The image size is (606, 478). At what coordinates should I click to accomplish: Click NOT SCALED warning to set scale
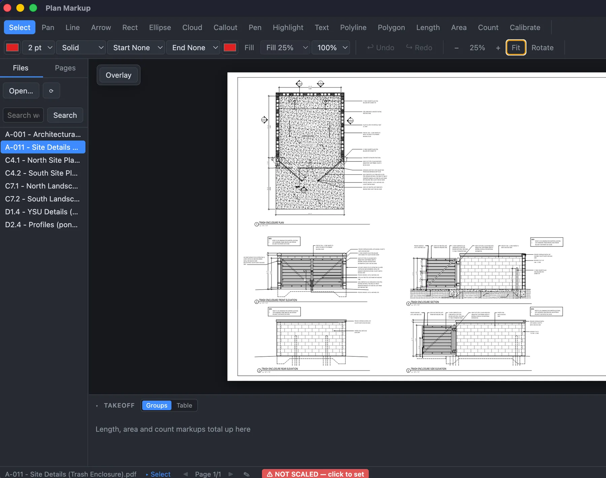click(315, 474)
